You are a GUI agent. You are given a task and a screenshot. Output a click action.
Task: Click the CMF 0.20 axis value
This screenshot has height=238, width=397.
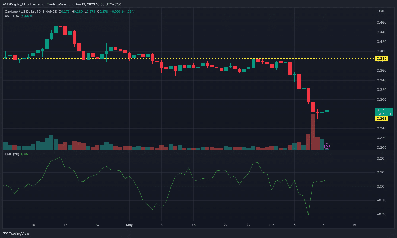point(381,158)
